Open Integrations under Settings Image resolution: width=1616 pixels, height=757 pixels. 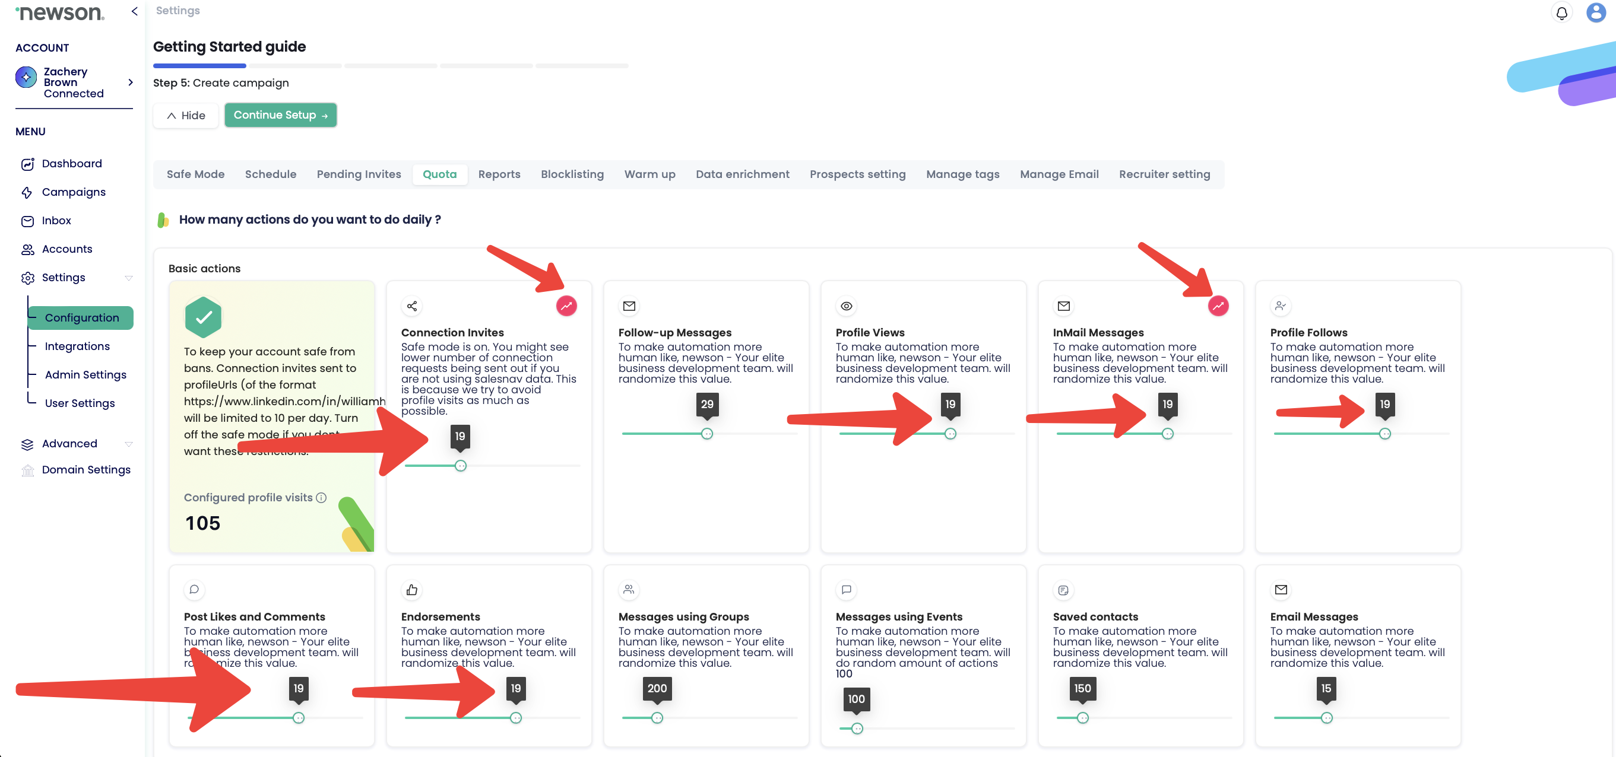coord(77,346)
